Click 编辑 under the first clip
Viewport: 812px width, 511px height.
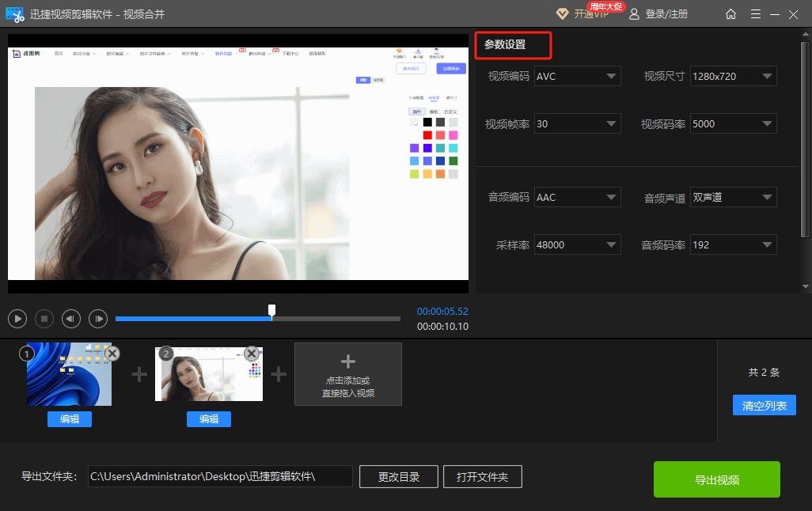(x=70, y=419)
